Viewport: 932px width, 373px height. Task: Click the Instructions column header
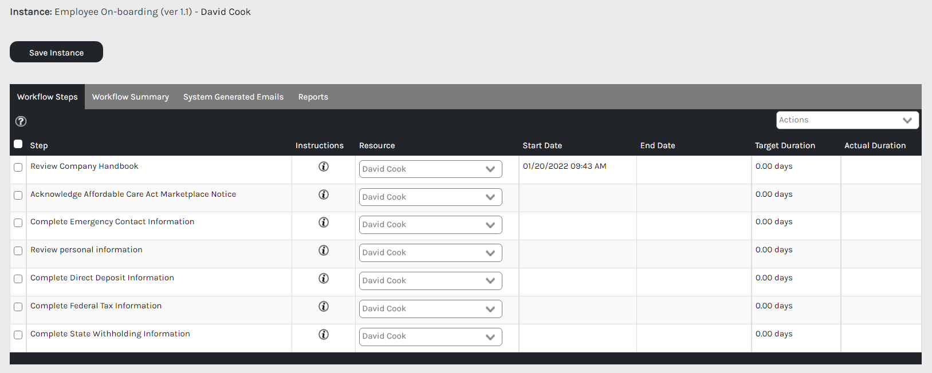tap(320, 145)
